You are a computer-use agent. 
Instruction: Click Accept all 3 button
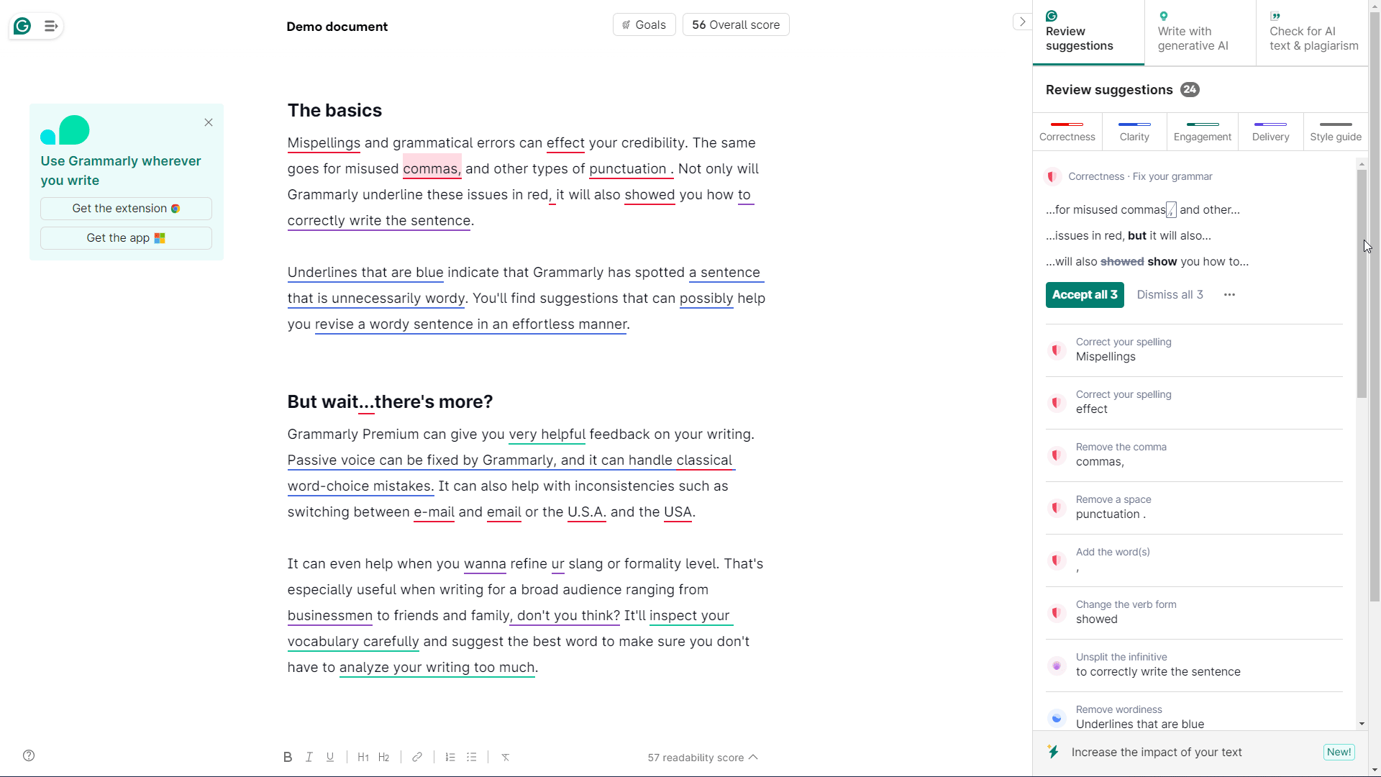click(x=1085, y=295)
